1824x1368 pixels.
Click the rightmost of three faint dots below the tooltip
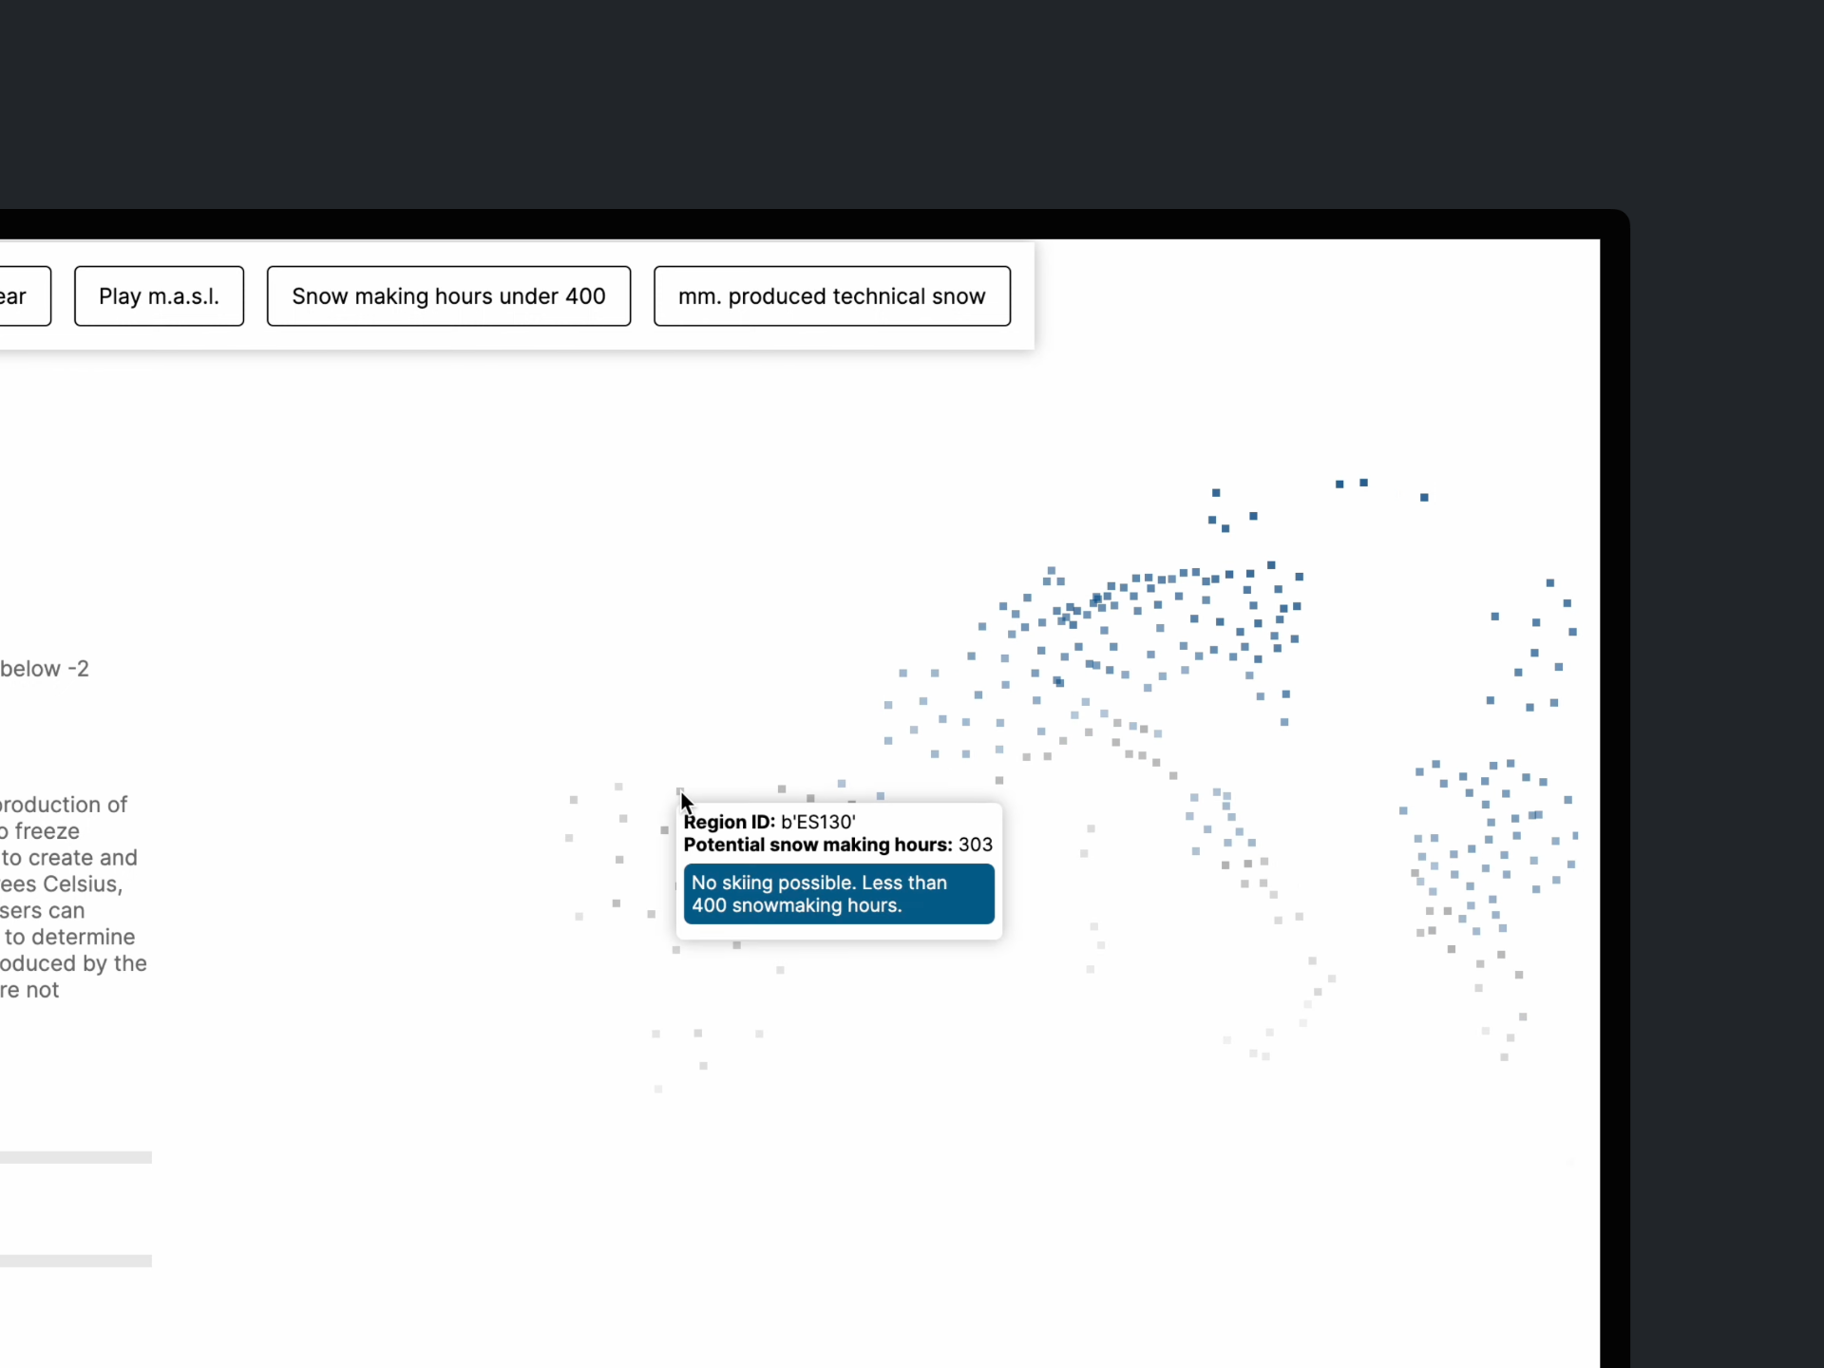click(759, 1034)
